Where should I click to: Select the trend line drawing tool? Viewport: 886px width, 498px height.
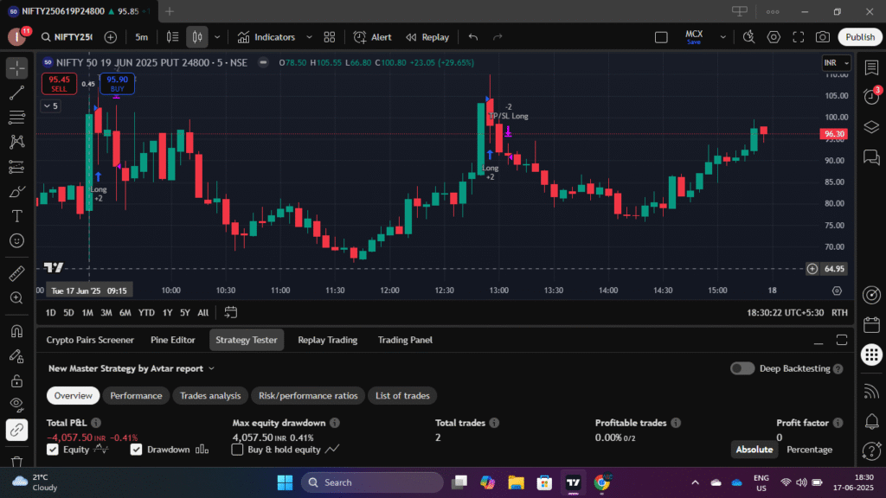[x=17, y=93]
